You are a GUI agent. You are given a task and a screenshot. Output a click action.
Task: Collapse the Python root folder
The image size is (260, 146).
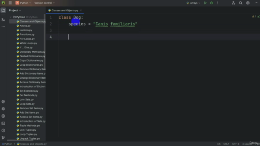point(11,17)
